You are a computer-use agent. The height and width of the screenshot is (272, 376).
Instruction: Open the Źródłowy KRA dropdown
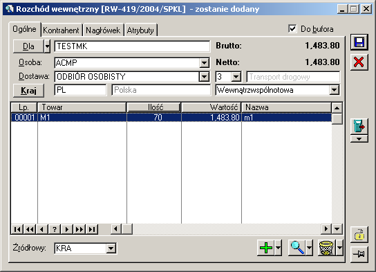tap(111, 248)
